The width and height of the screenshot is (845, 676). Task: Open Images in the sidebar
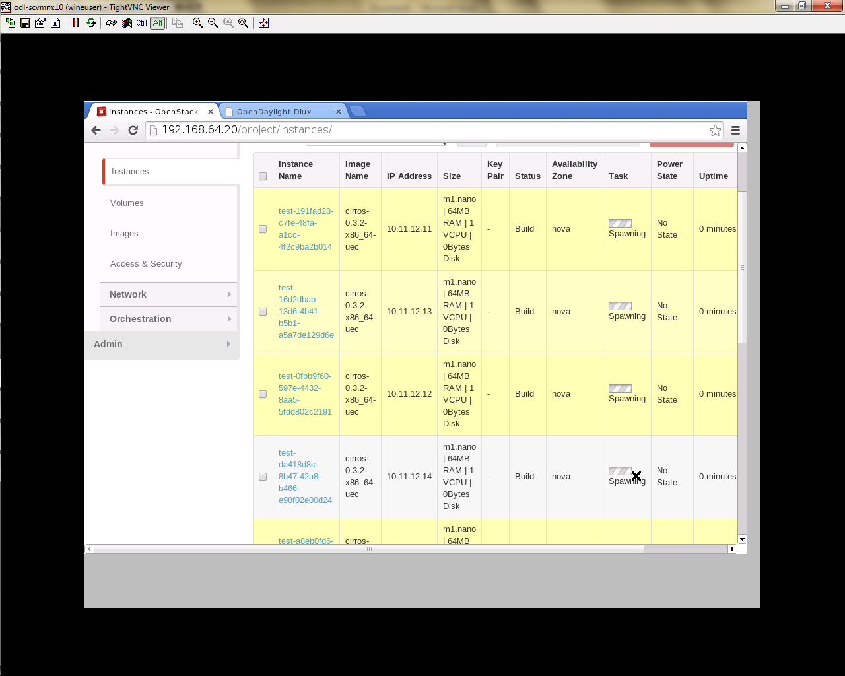tap(124, 234)
